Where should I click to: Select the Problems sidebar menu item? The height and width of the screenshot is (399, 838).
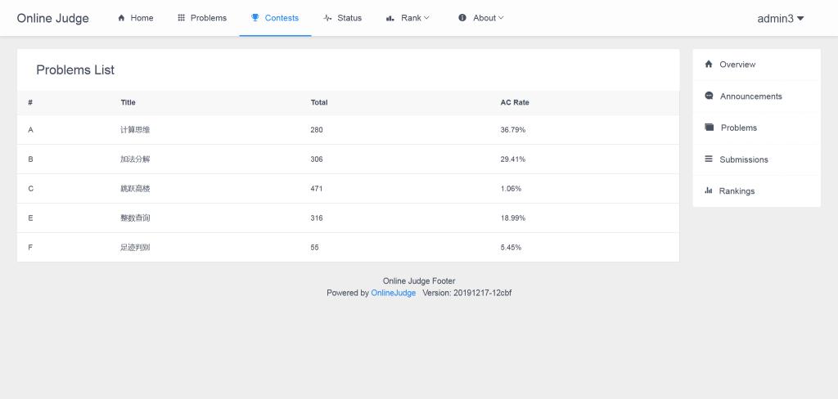pos(757,128)
